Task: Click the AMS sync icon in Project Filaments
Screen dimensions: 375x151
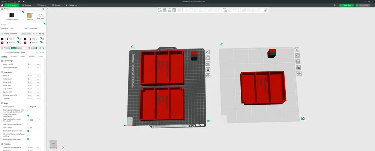Action: (x=40, y=34)
